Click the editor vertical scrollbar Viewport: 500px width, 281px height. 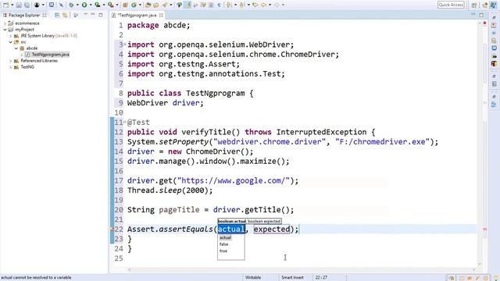click(x=480, y=144)
